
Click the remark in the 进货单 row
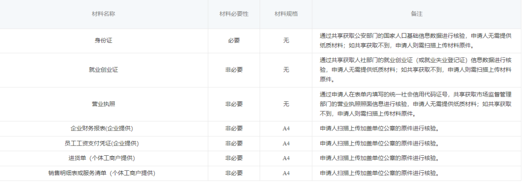[x=379, y=158]
